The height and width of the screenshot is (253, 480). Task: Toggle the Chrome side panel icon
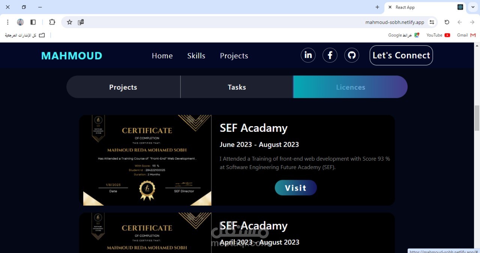click(x=33, y=22)
